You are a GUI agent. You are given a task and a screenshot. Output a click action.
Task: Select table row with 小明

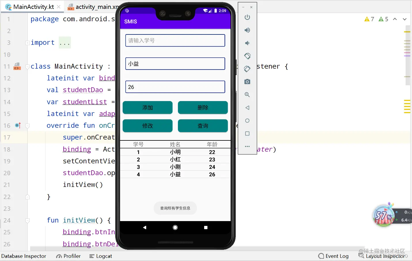pyautogui.click(x=175, y=152)
